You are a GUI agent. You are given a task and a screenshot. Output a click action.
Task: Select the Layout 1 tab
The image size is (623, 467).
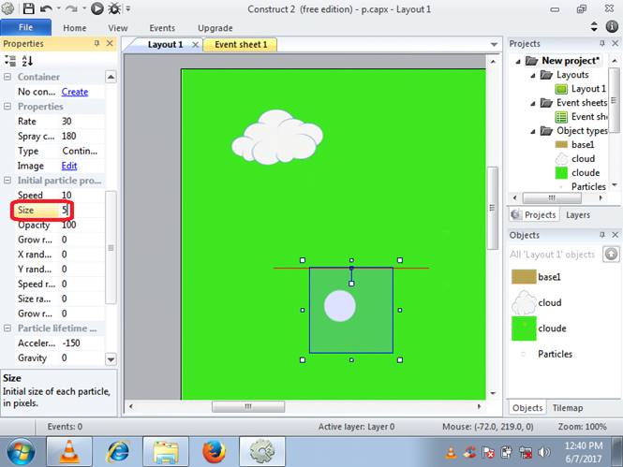point(165,44)
